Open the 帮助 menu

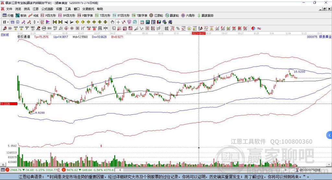[100, 9]
